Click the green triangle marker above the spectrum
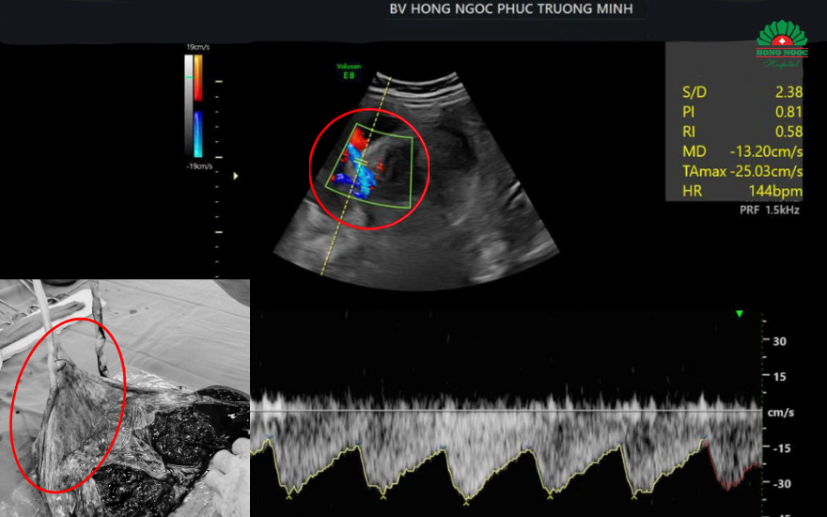Screen dimensions: 827x517 coord(740,313)
